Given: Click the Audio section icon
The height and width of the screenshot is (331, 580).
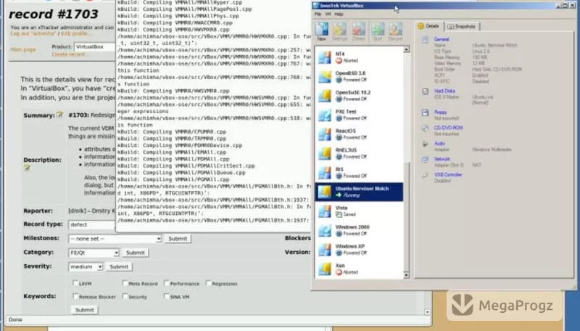Looking at the screenshot, I should [x=425, y=144].
